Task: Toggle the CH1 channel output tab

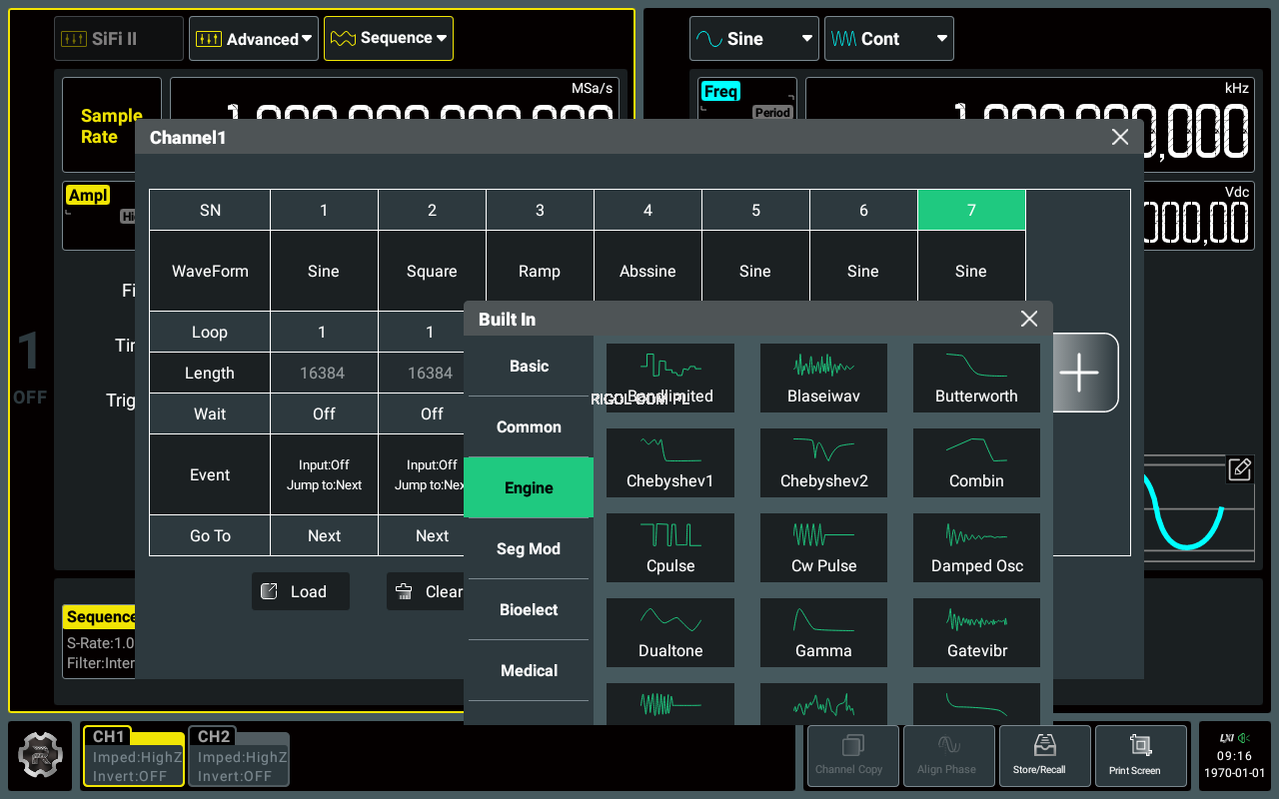Action: pos(134,757)
